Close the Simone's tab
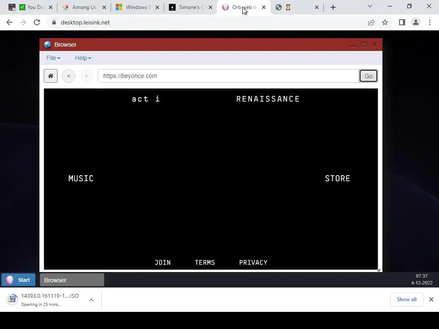 pyautogui.click(x=210, y=8)
